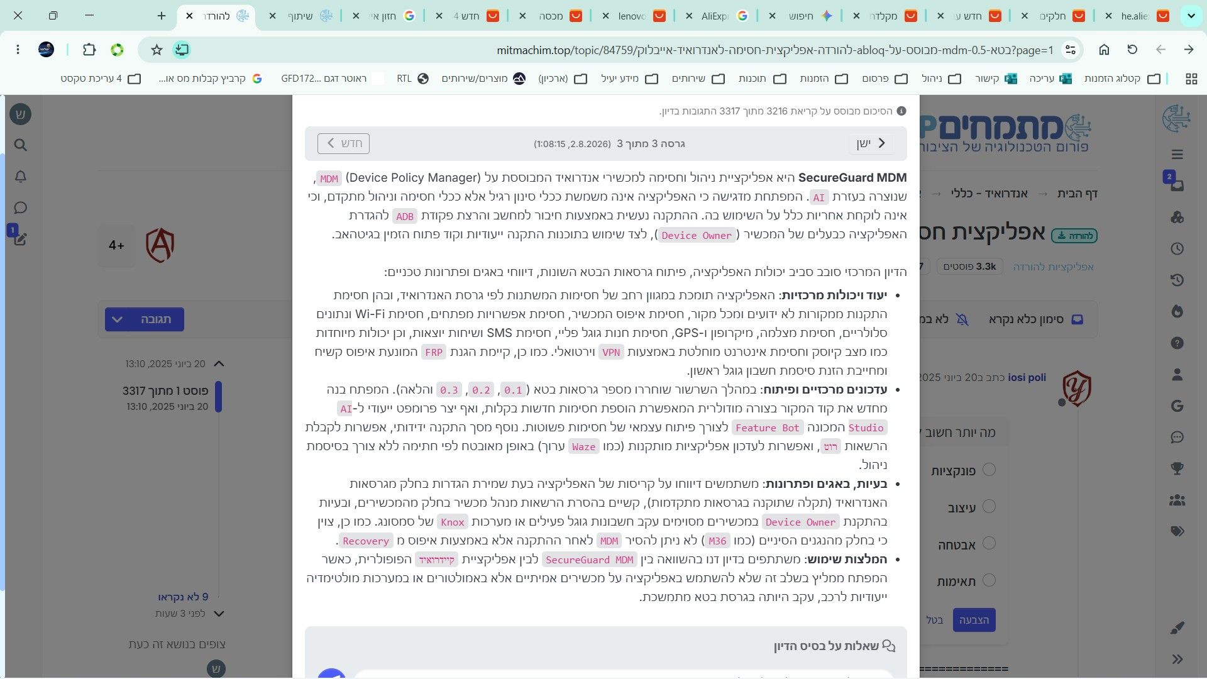1207x679 pixels.
Task: Expand the right sidebar with double chevron
Action: [1177, 659]
